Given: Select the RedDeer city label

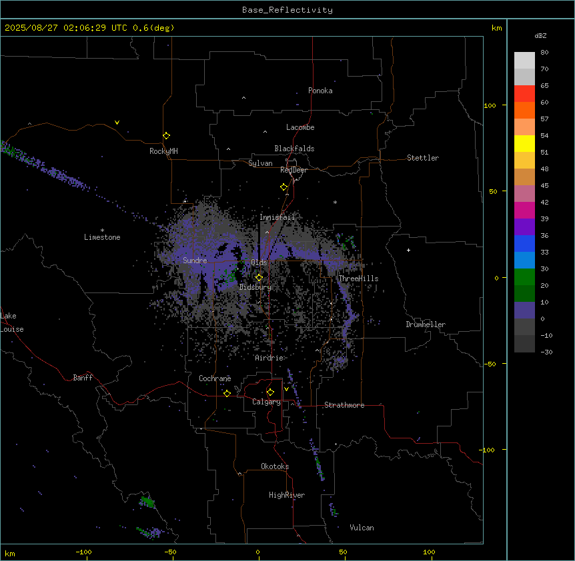Looking at the screenshot, I should [294, 170].
